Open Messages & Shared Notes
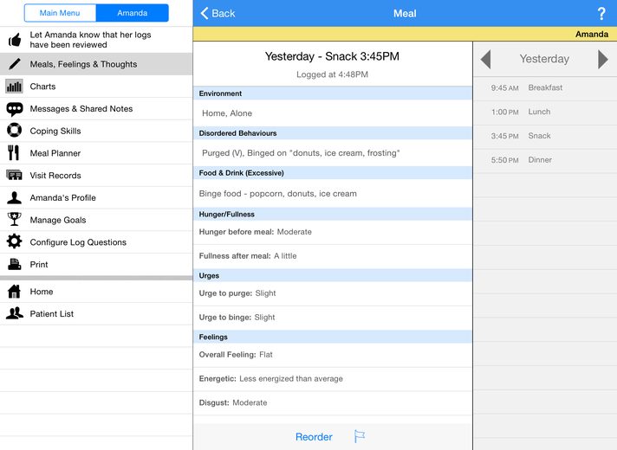The width and height of the screenshot is (617, 450). tap(96, 109)
